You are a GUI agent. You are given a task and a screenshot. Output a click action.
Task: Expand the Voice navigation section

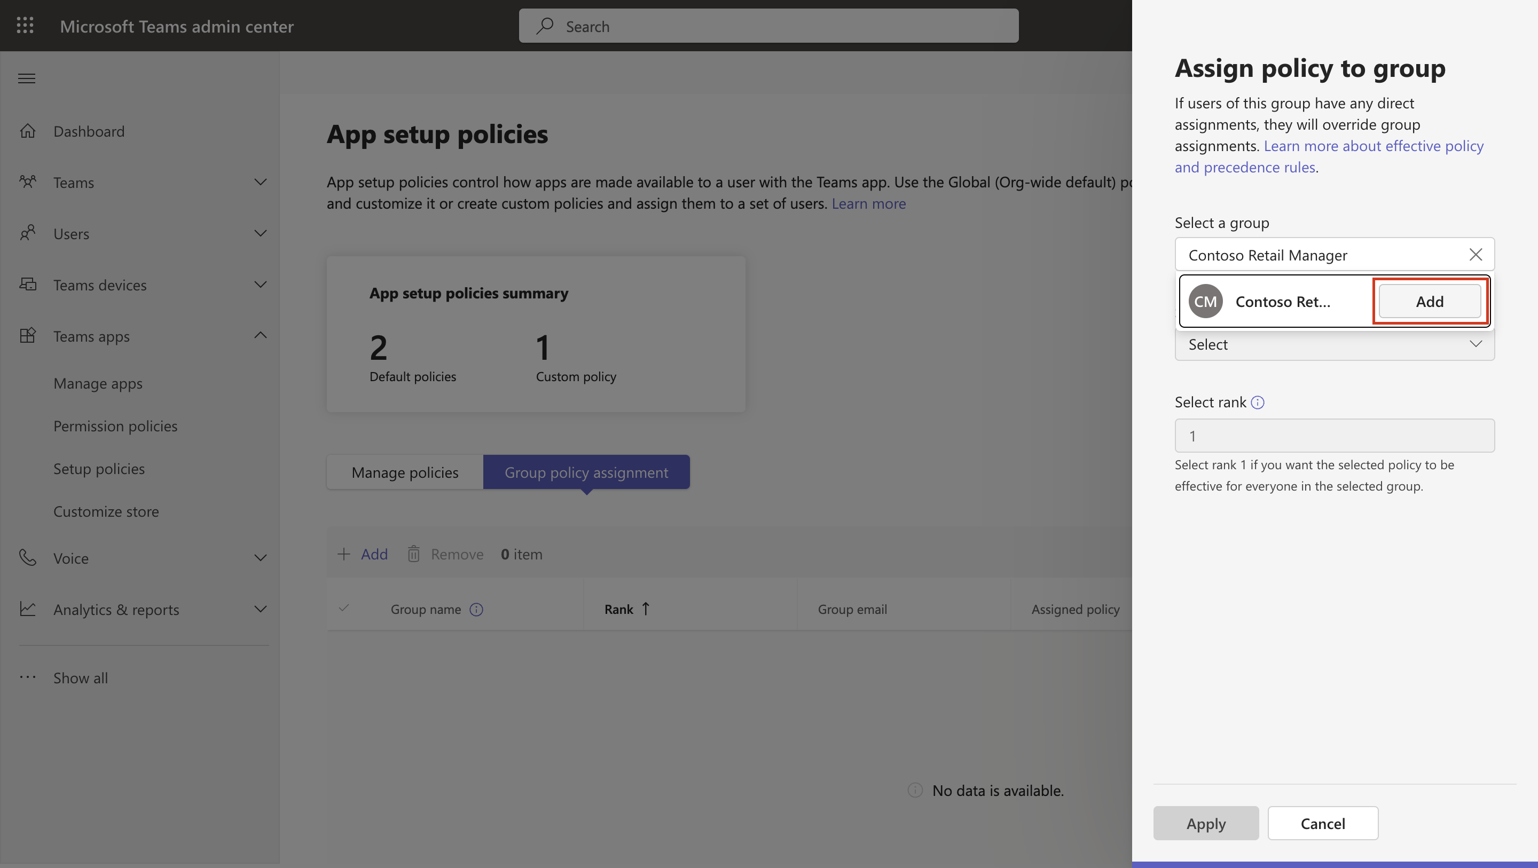coord(260,558)
